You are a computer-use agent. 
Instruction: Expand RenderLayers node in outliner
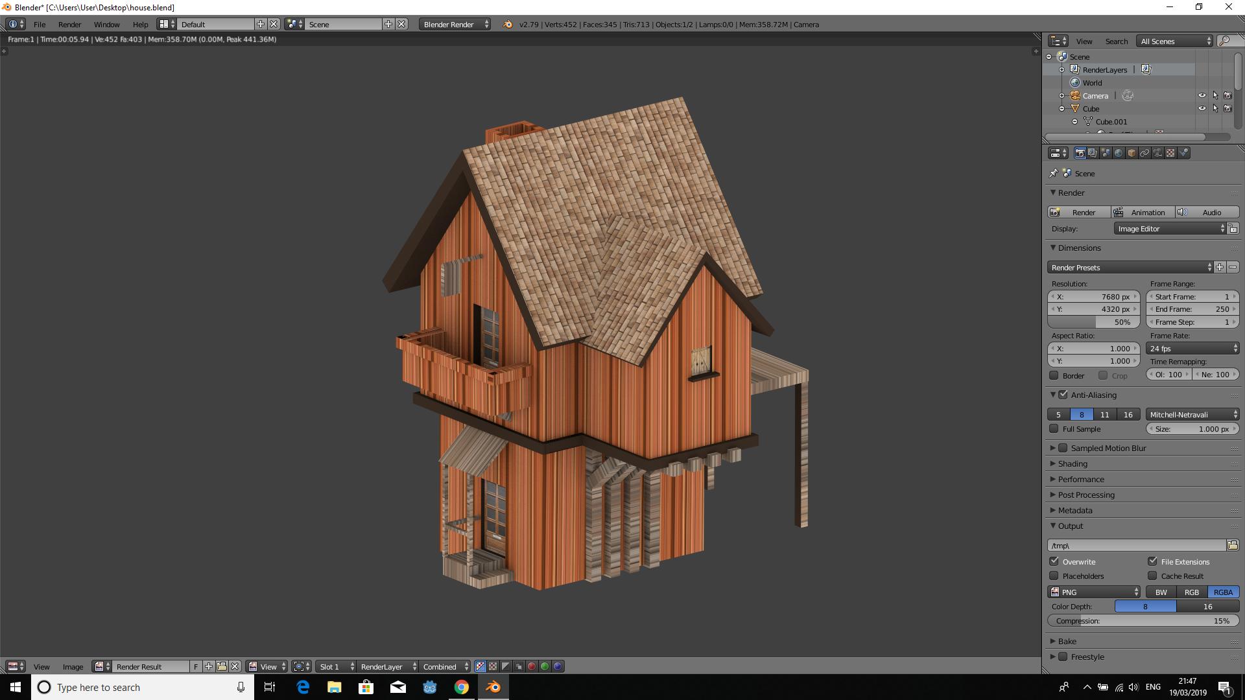[x=1062, y=69]
